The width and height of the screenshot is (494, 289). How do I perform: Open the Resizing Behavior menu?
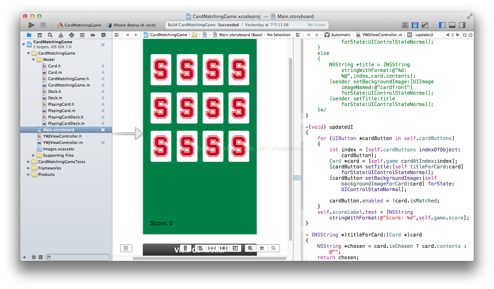tap(235, 248)
